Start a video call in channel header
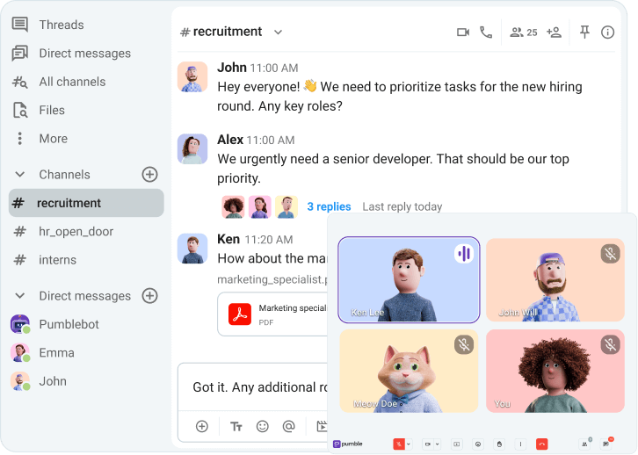638x455 pixels. [463, 32]
